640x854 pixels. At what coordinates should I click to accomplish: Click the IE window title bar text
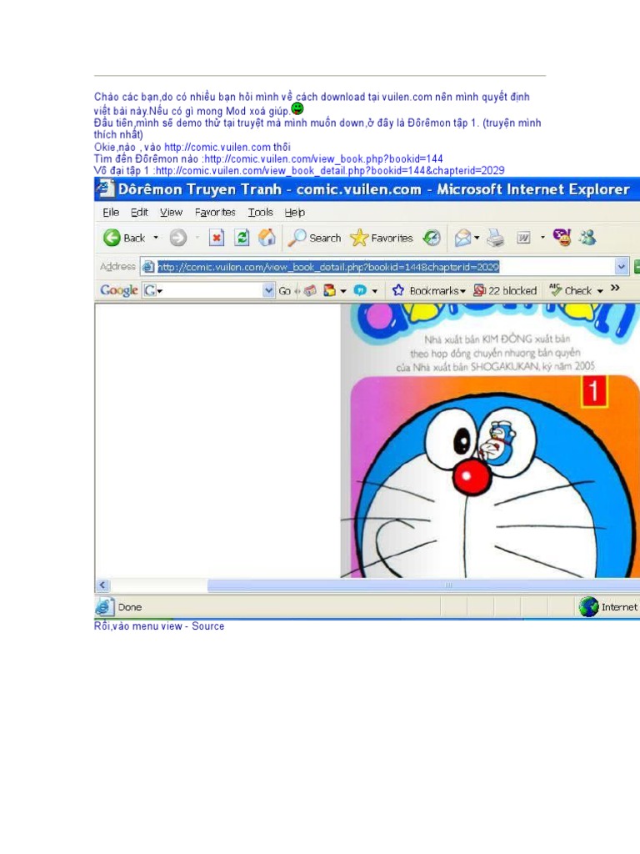tap(374, 189)
